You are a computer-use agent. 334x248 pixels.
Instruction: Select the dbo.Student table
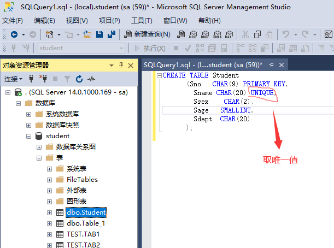(x=86, y=212)
